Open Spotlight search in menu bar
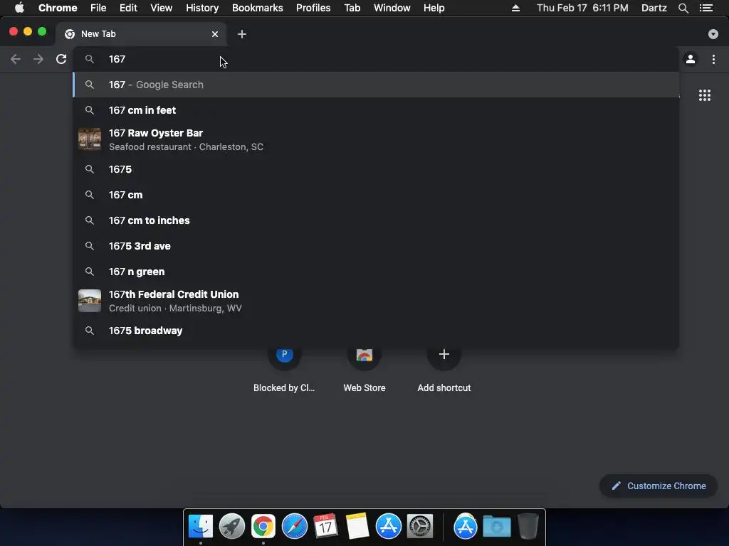Image resolution: width=729 pixels, height=546 pixels. tap(683, 8)
